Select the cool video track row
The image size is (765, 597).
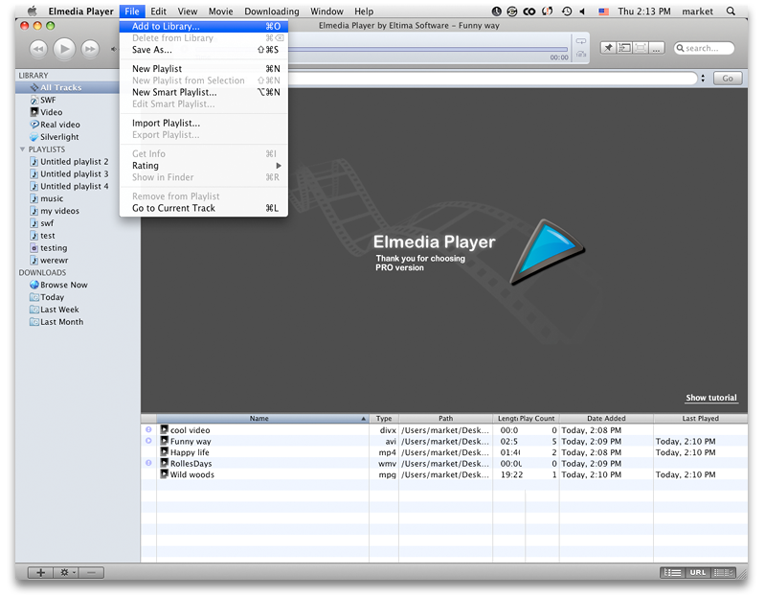pyautogui.click(x=444, y=430)
